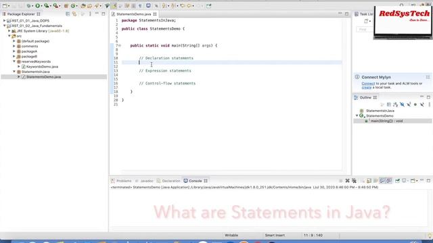
Task: Click the Find field in Task List
Action: pos(365,30)
